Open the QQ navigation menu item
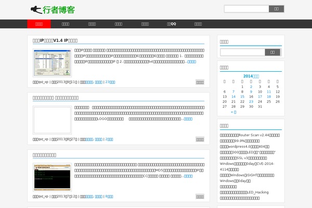Screen dimensions: 312x208 tap(171, 24)
